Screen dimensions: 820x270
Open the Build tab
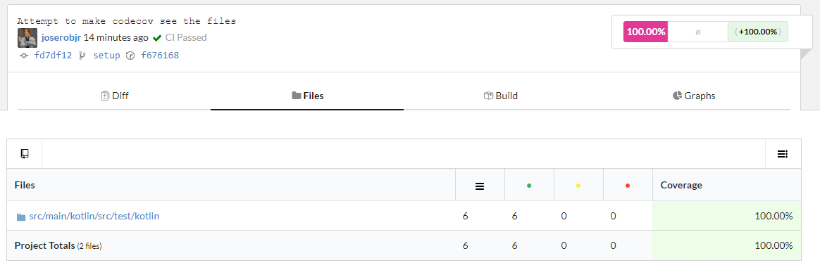500,96
